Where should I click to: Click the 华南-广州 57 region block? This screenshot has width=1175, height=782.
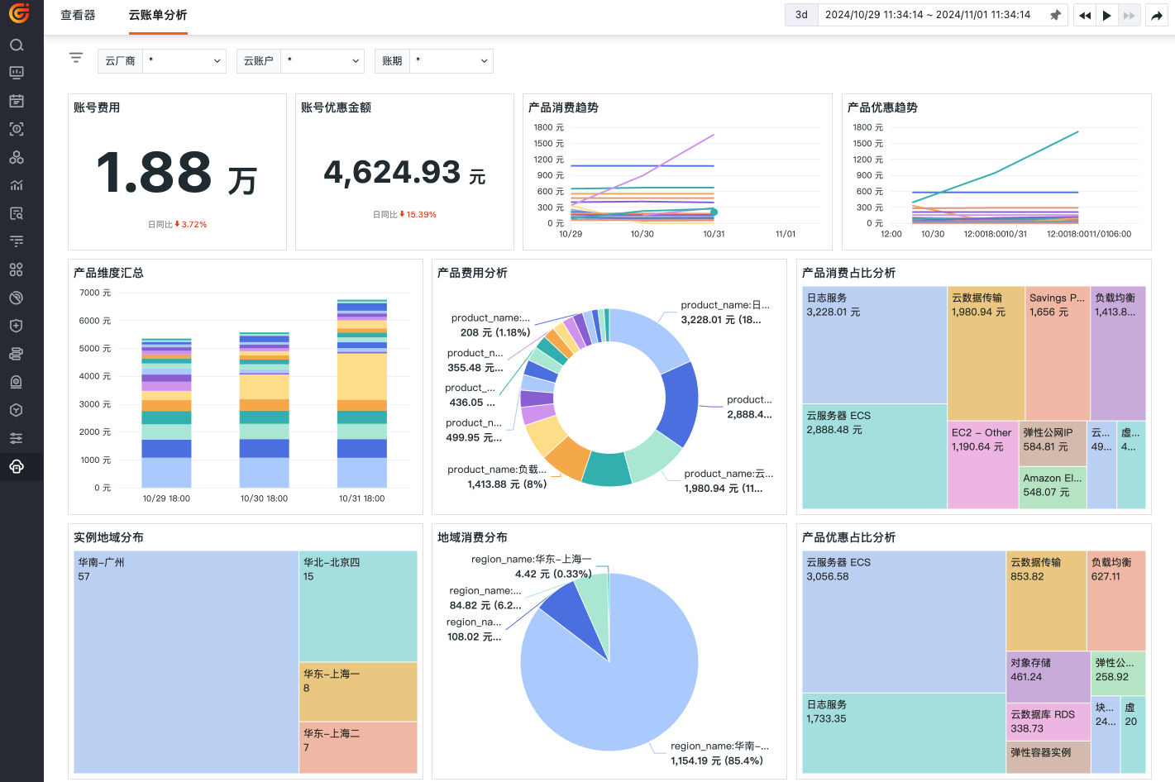[186, 662]
